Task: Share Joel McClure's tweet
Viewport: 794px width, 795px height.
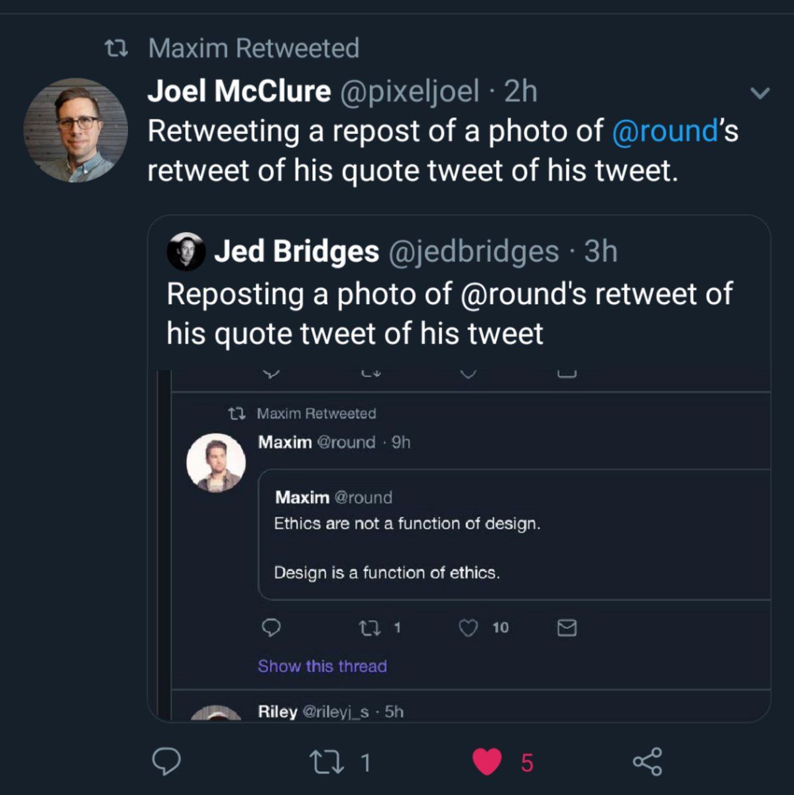Action: [648, 762]
